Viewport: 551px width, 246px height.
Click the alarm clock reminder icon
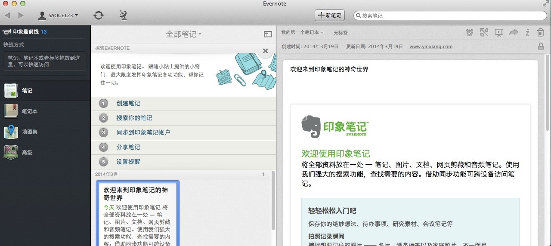tap(470, 32)
